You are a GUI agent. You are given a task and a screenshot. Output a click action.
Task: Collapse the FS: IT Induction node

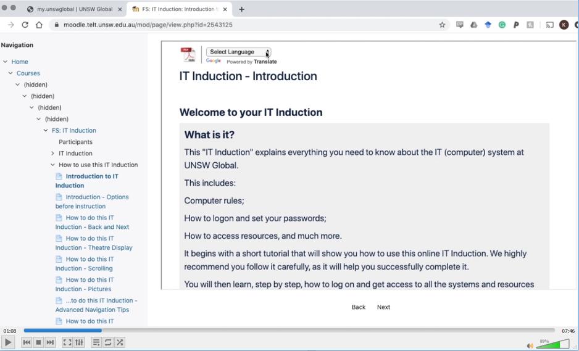[46, 130]
